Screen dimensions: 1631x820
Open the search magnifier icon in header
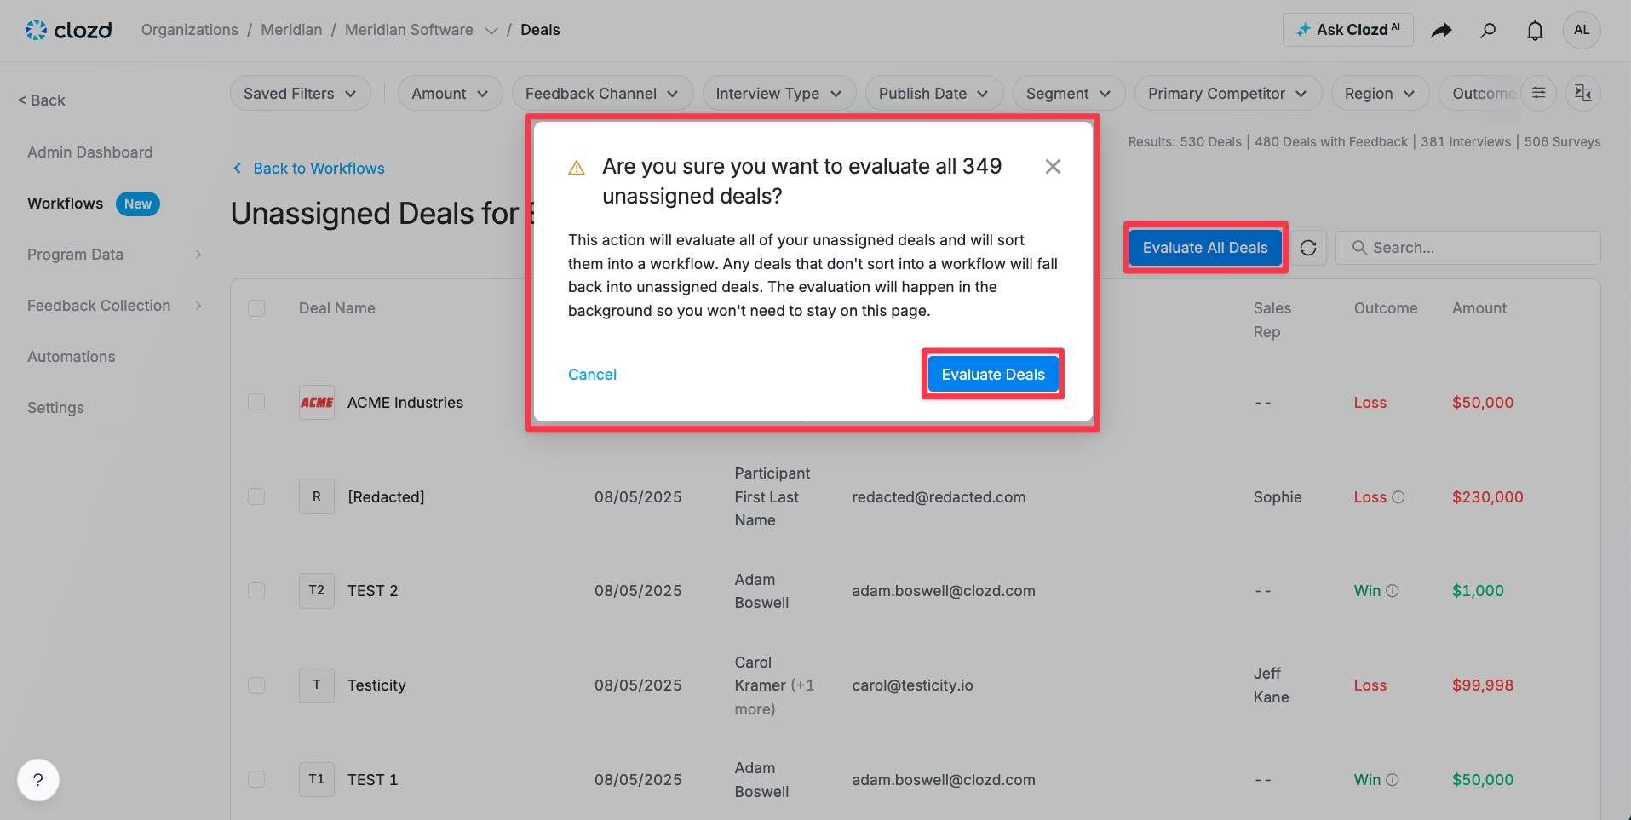pyautogui.click(x=1488, y=31)
